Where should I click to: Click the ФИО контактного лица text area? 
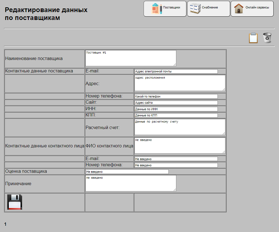[x=180, y=145]
